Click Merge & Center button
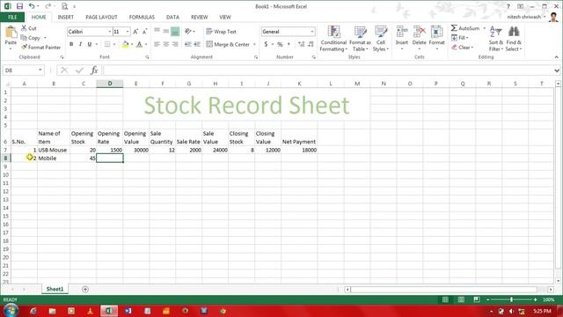Viewport: 563px width, 317px height. (x=228, y=44)
